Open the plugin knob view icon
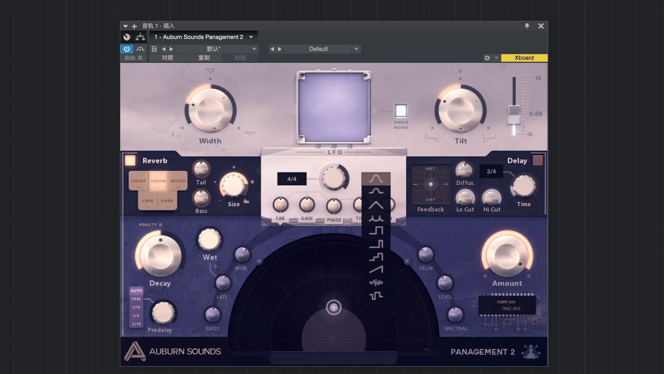664x374 pixels. click(x=127, y=37)
